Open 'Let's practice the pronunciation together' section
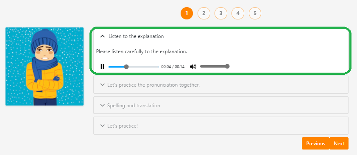This screenshot has height=155, width=357. [153, 85]
